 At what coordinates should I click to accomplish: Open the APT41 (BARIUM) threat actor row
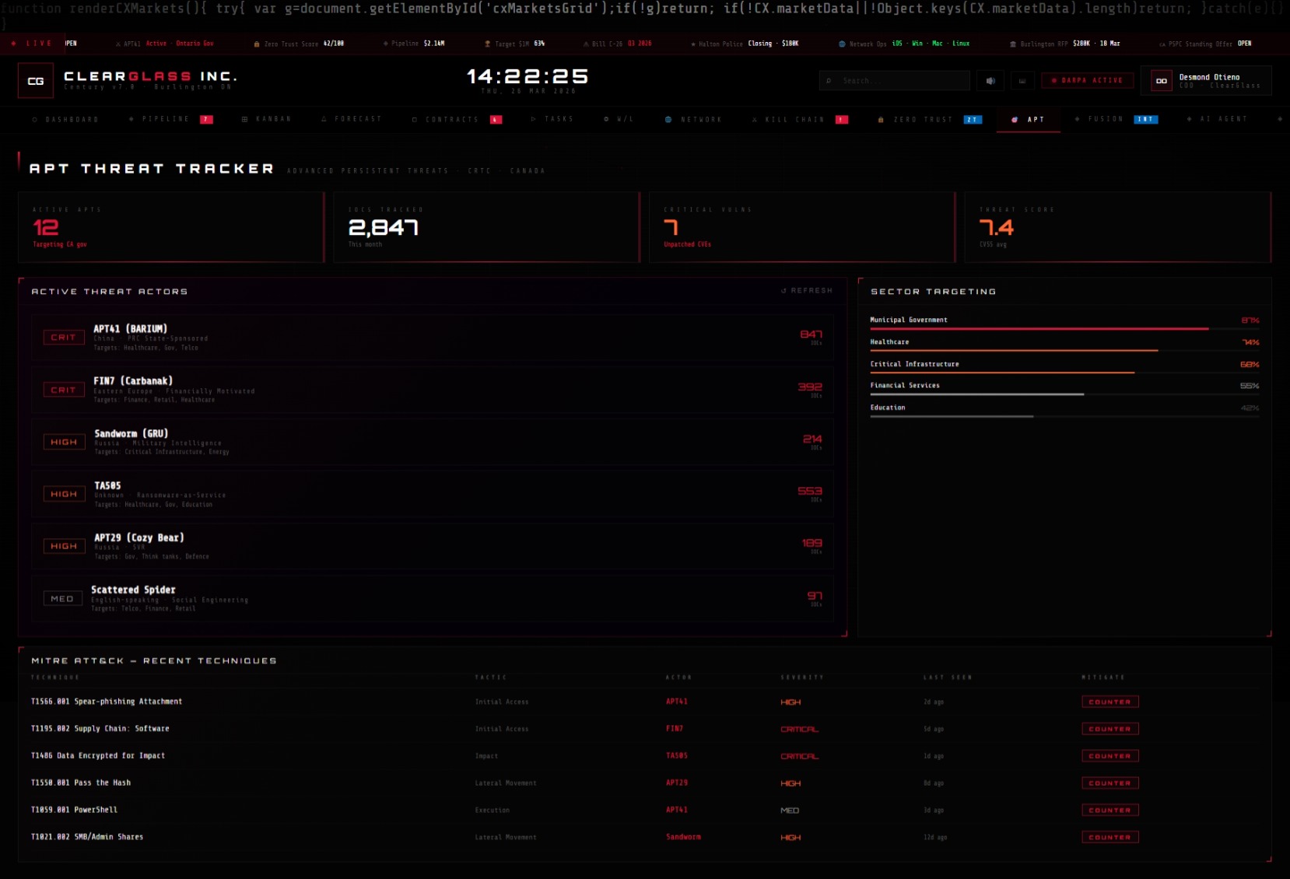point(433,338)
